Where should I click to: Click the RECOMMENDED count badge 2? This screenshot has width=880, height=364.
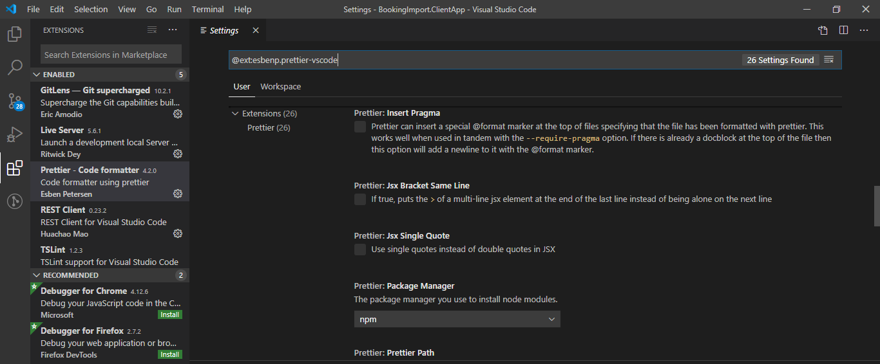pyautogui.click(x=180, y=275)
